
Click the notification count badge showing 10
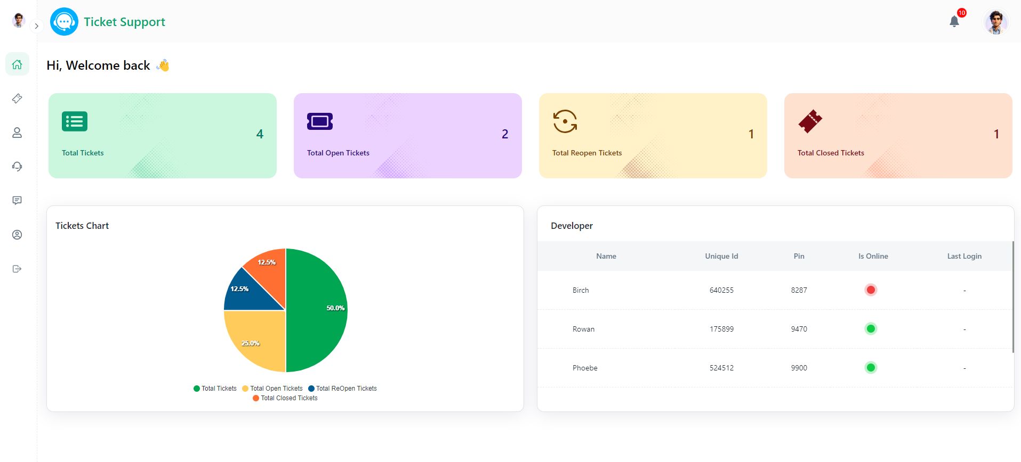point(962,13)
